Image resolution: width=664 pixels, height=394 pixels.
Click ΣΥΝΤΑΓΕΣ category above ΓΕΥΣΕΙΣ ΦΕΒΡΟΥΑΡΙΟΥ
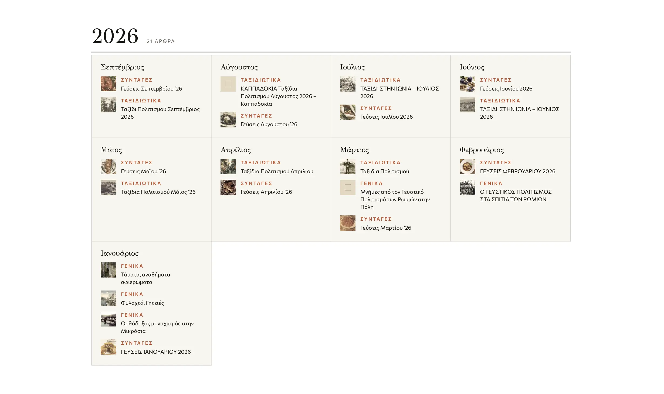coord(496,163)
